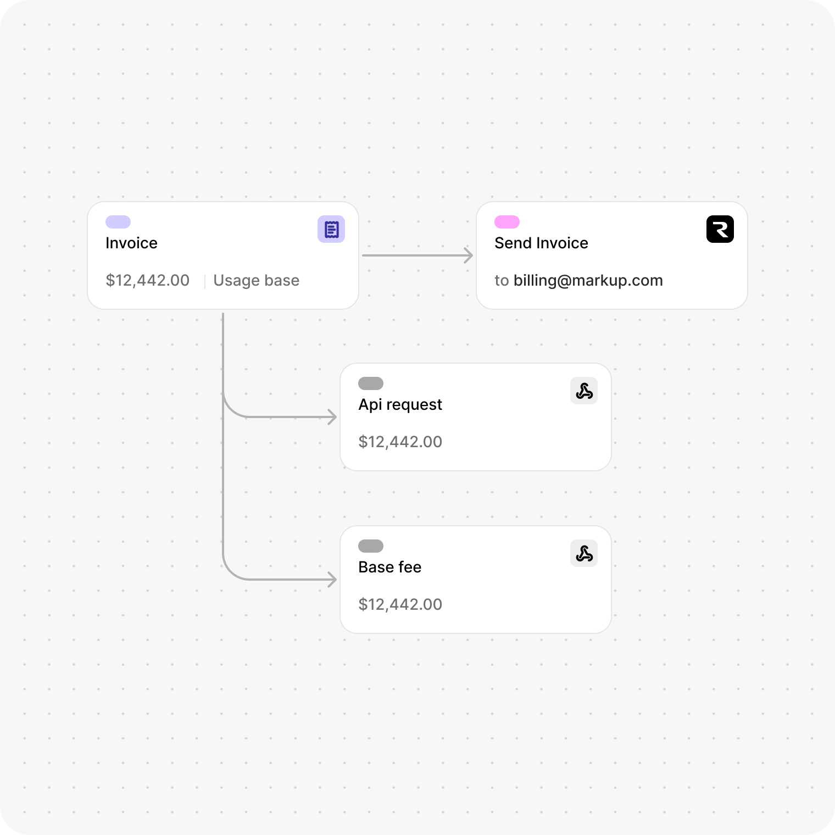The width and height of the screenshot is (835, 835).
Task: Click the receipt icon on Invoice card
Action: click(x=331, y=229)
